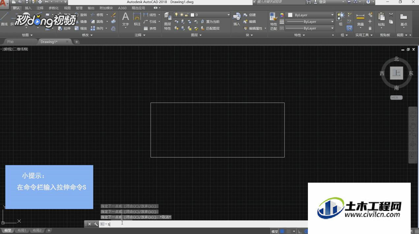Expand the Annotation (注释) panel
The image size is (419, 234).
(x=140, y=35)
